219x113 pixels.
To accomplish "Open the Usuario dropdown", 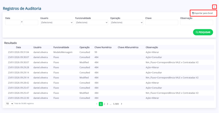I will click(x=57, y=22).
